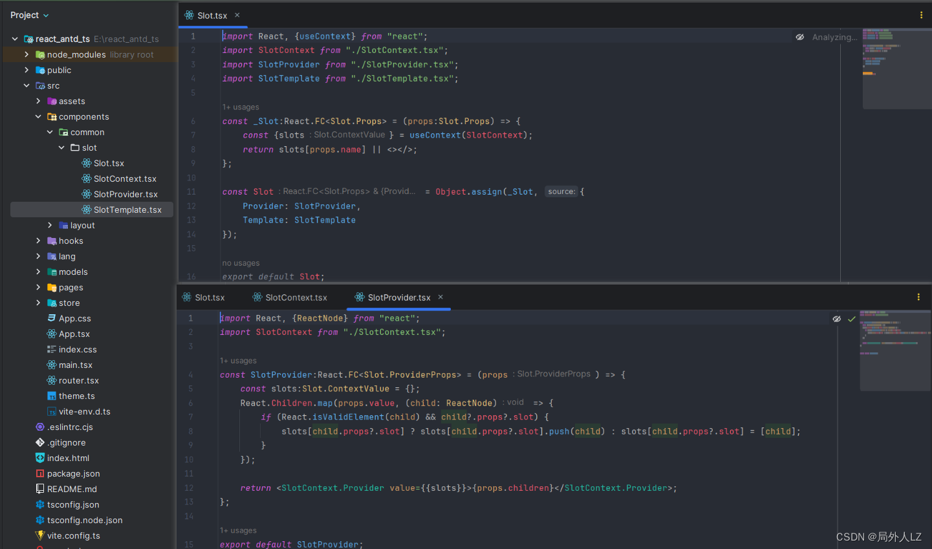The width and height of the screenshot is (932, 549).
Task: Click the tsconfig.json config icon
Action: [x=40, y=504]
